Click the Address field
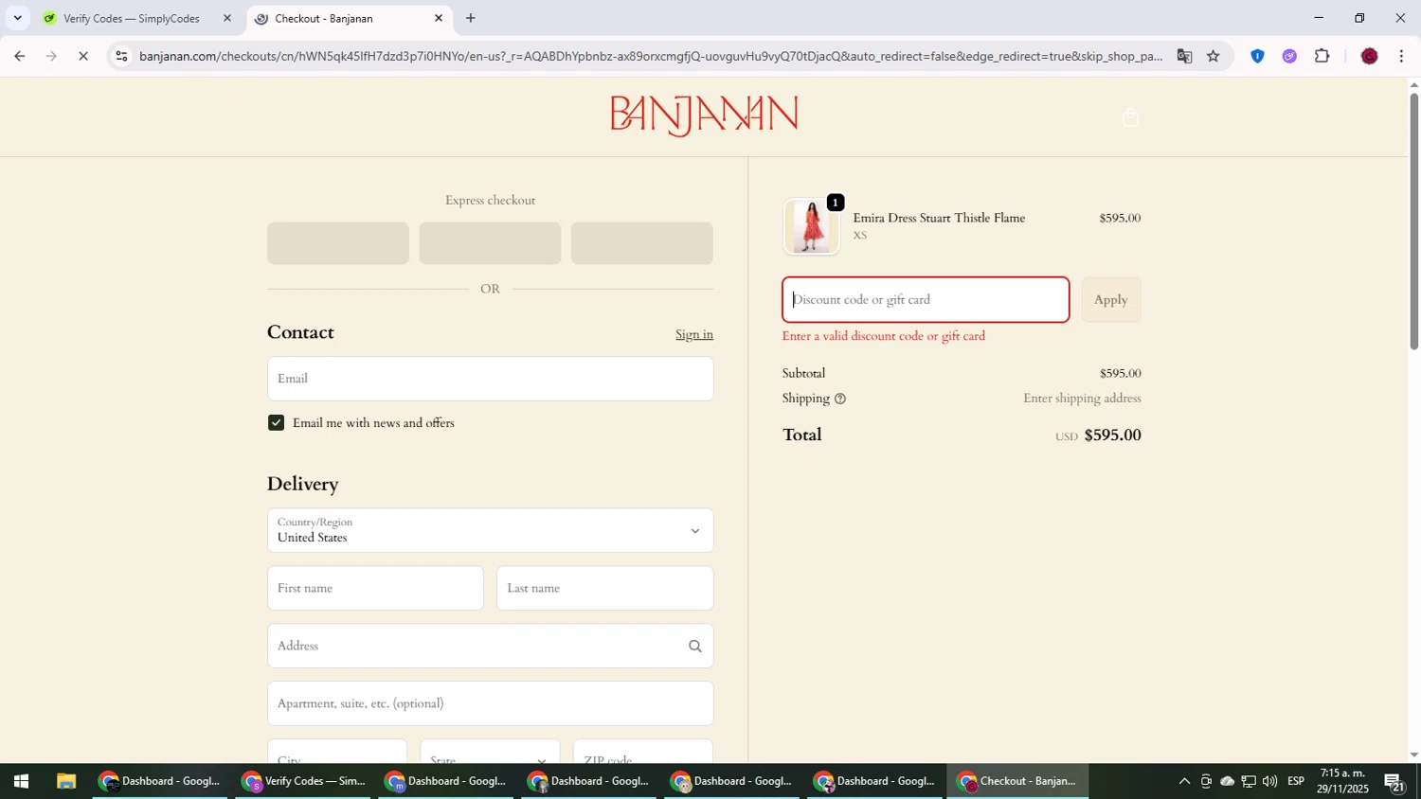 point(491,646)
